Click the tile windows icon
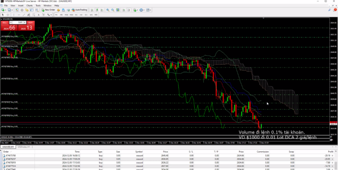Image resolution: width=338 pixels, height=170 pixels. coord(118,10)
